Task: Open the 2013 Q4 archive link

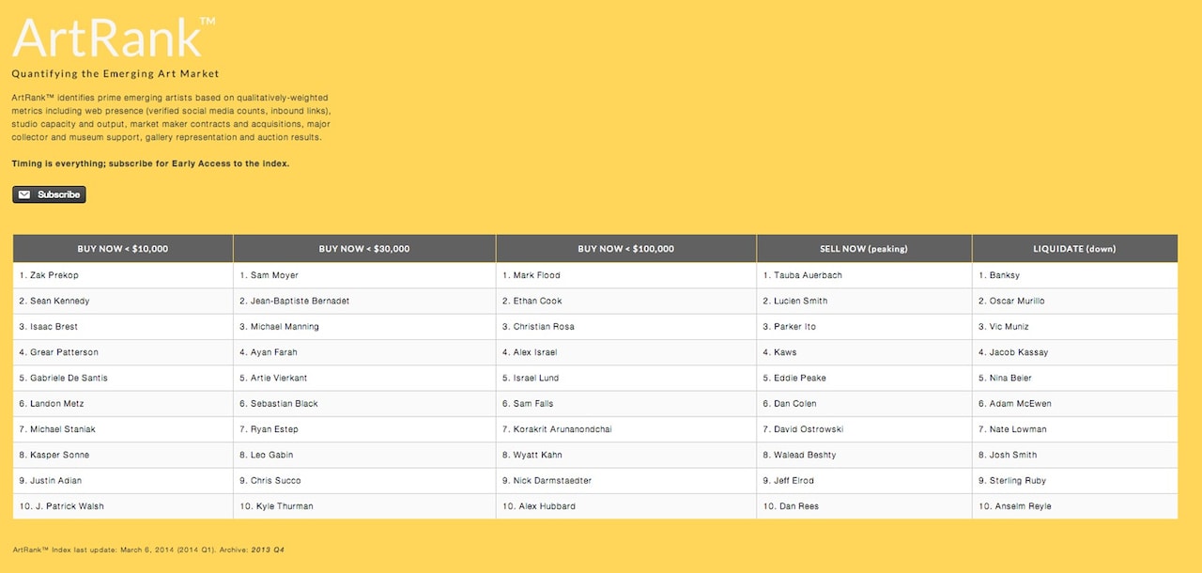Action: pyautogui.click(x=268, y=550)
